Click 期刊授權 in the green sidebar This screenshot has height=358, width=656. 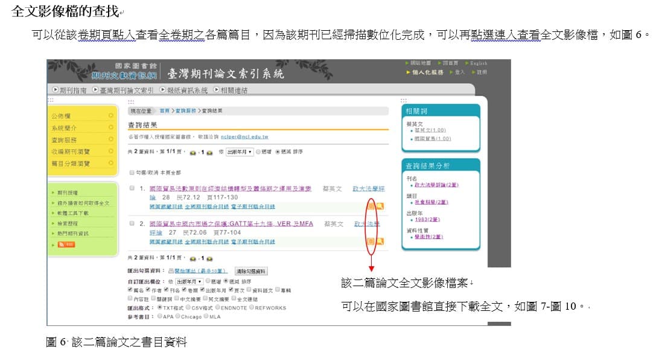[x=68, y=193]
